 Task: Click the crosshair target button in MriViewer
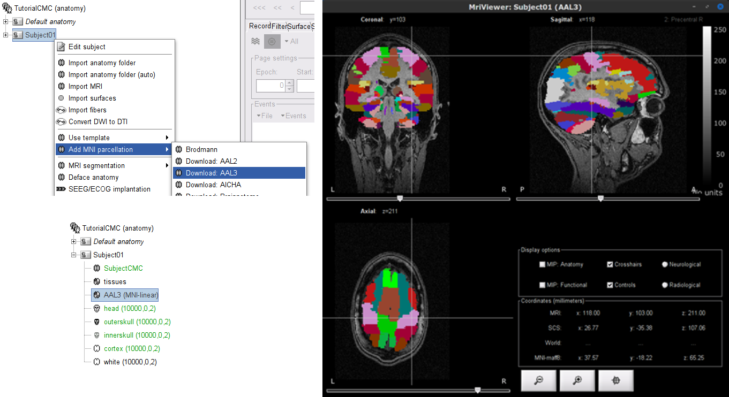616,380
